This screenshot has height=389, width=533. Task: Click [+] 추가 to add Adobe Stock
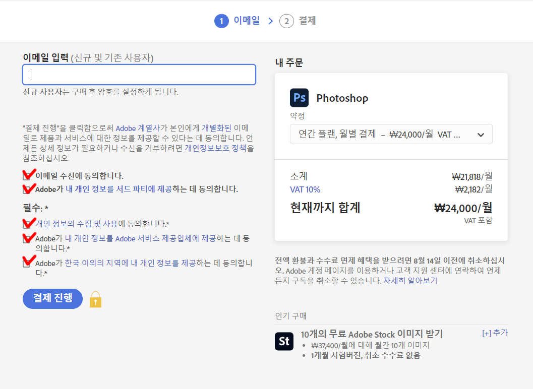tap(495, 333)
